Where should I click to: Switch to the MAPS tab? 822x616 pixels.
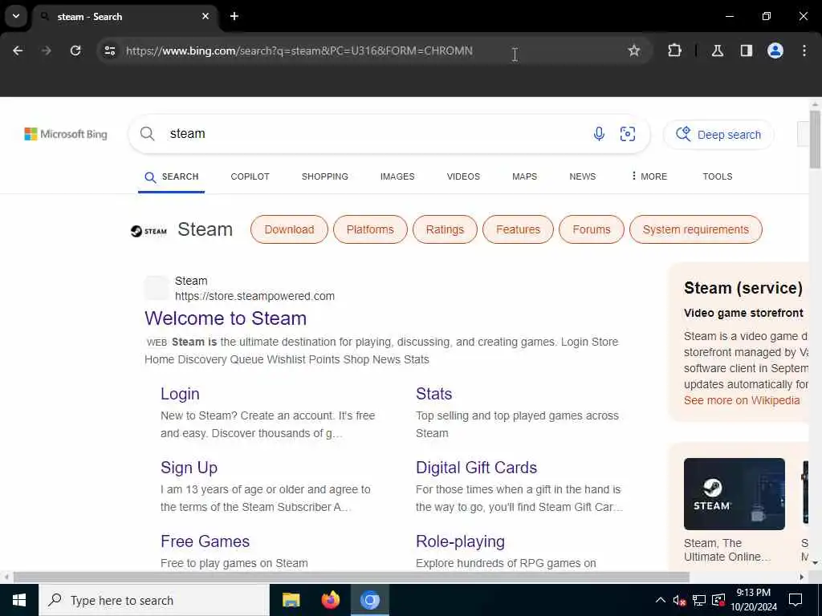pyautogui.click(x=525, y=176)
